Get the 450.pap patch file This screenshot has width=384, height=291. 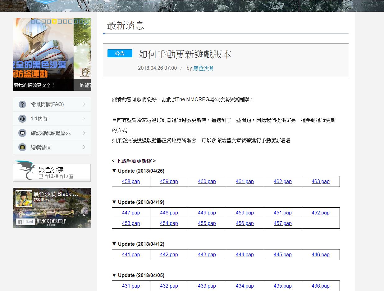pyautogui.click(x=245, y=213)
